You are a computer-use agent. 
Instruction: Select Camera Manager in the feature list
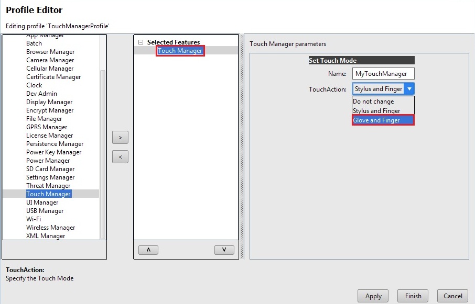pyautogui.click(x=50, y=60)
